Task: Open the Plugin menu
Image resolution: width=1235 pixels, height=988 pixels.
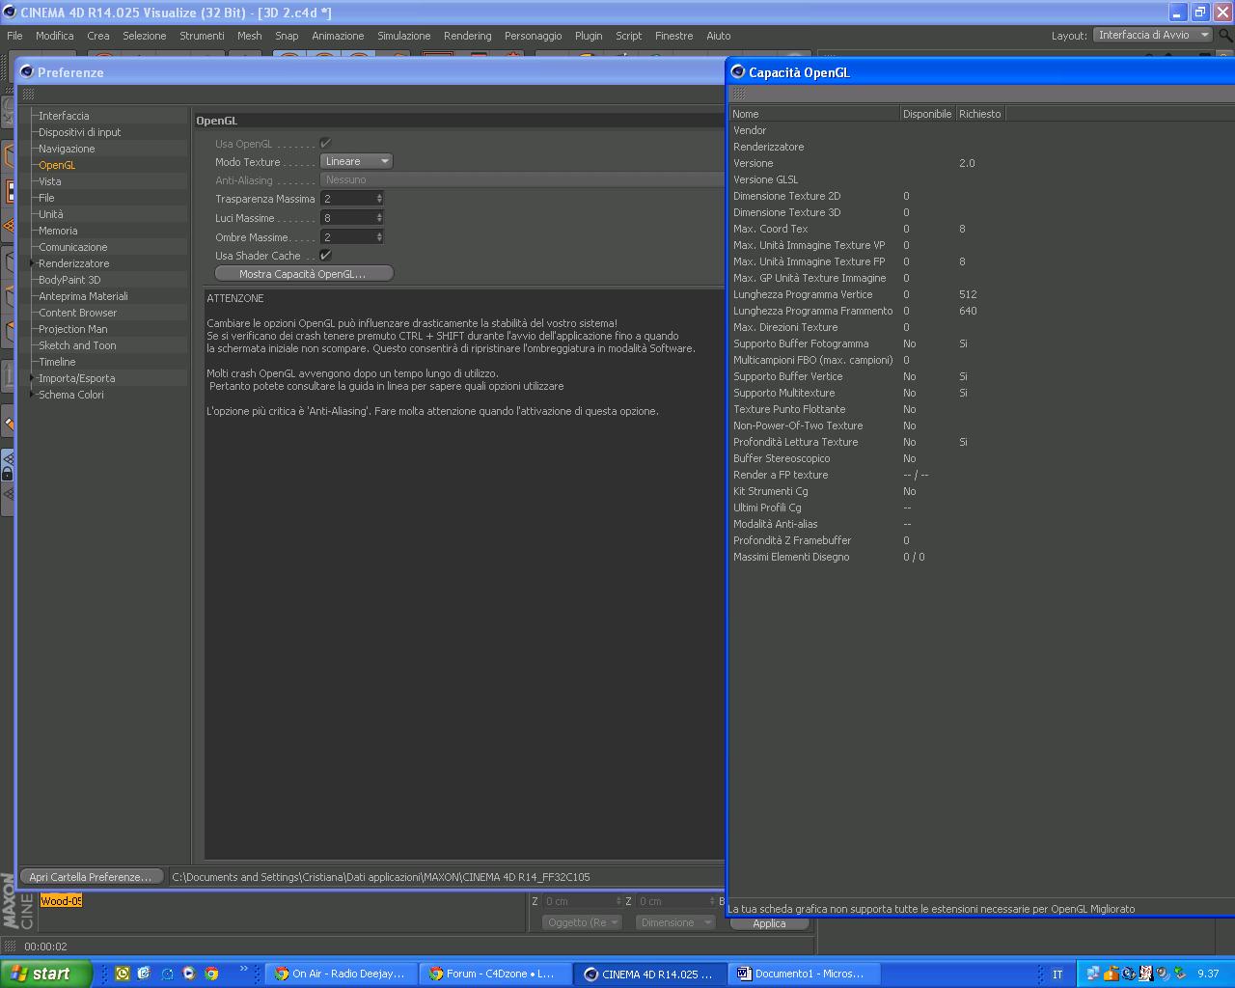Action: [589, 36]
